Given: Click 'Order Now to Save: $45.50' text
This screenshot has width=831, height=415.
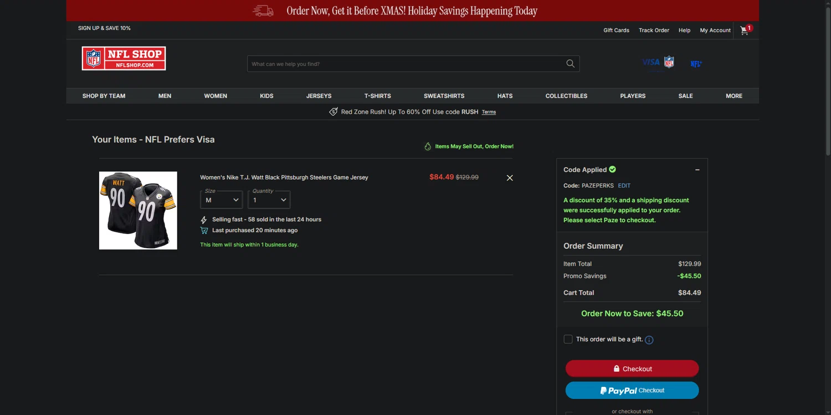Looking at the screenshot, I should point(632,314).
